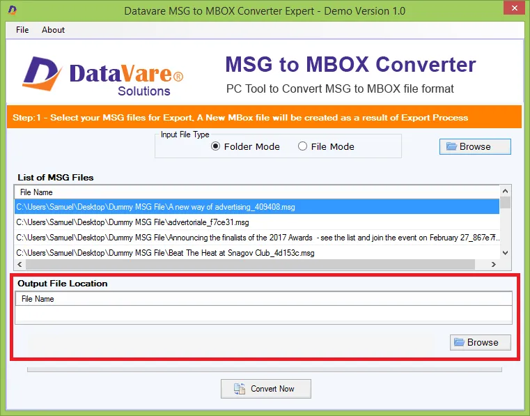Click the folder icon on the output location Browse button
This screenshot has width=530, height=416.
[459, 342]
